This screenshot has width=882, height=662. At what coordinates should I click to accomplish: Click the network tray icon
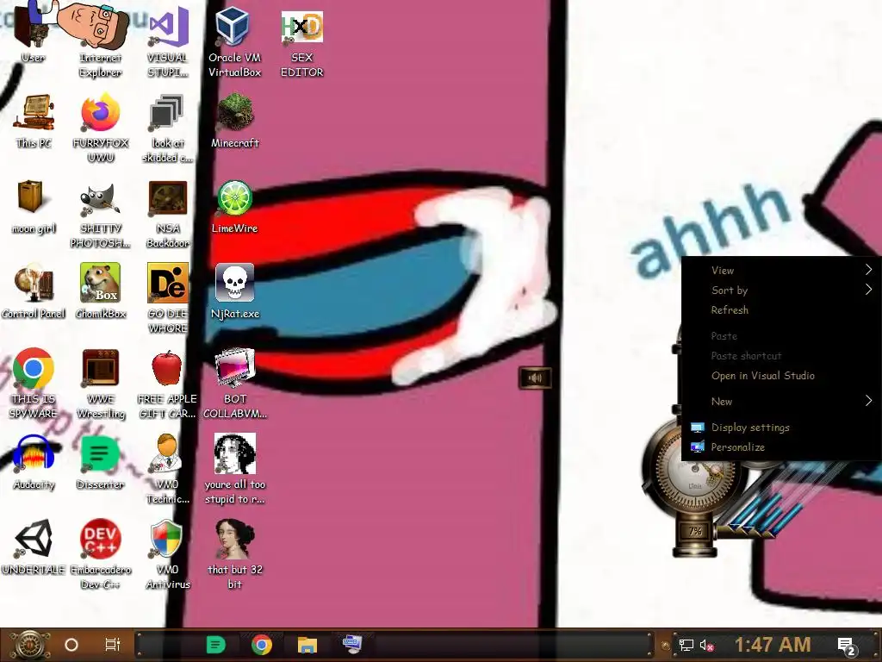(x=686, y=645)
